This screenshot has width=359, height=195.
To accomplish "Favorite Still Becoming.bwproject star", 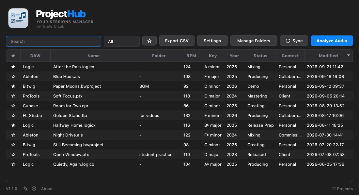I will (13, 145).
